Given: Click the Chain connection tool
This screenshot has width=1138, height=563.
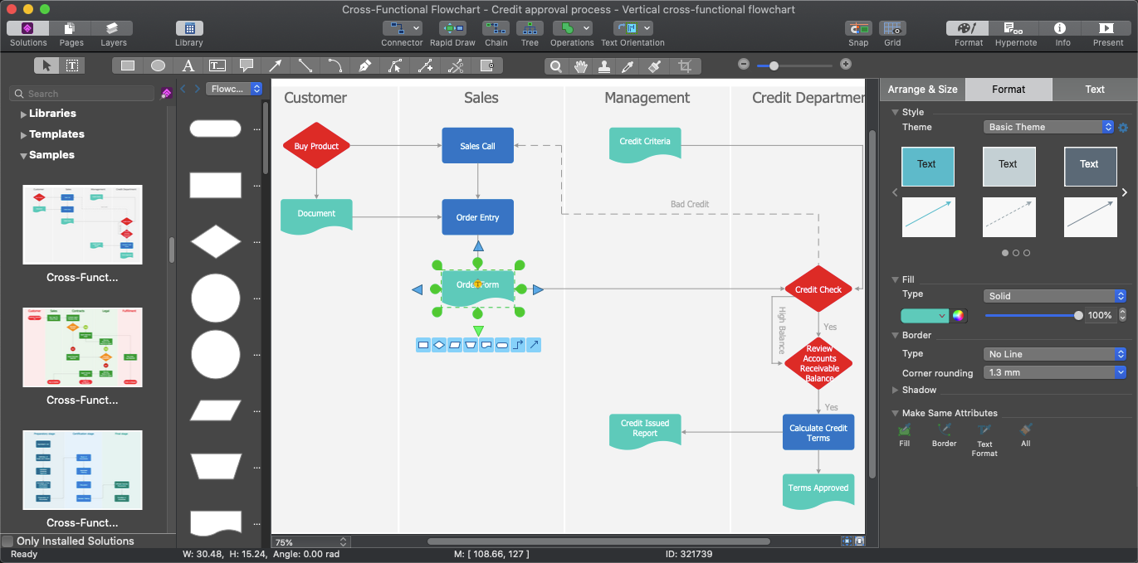Looking at the screenshot, I should tap(496, 33).
